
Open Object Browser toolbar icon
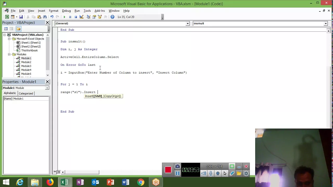(x=100, y=17)
